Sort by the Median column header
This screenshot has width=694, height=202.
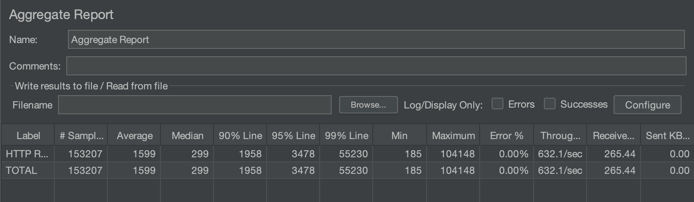tap(187, 135)
